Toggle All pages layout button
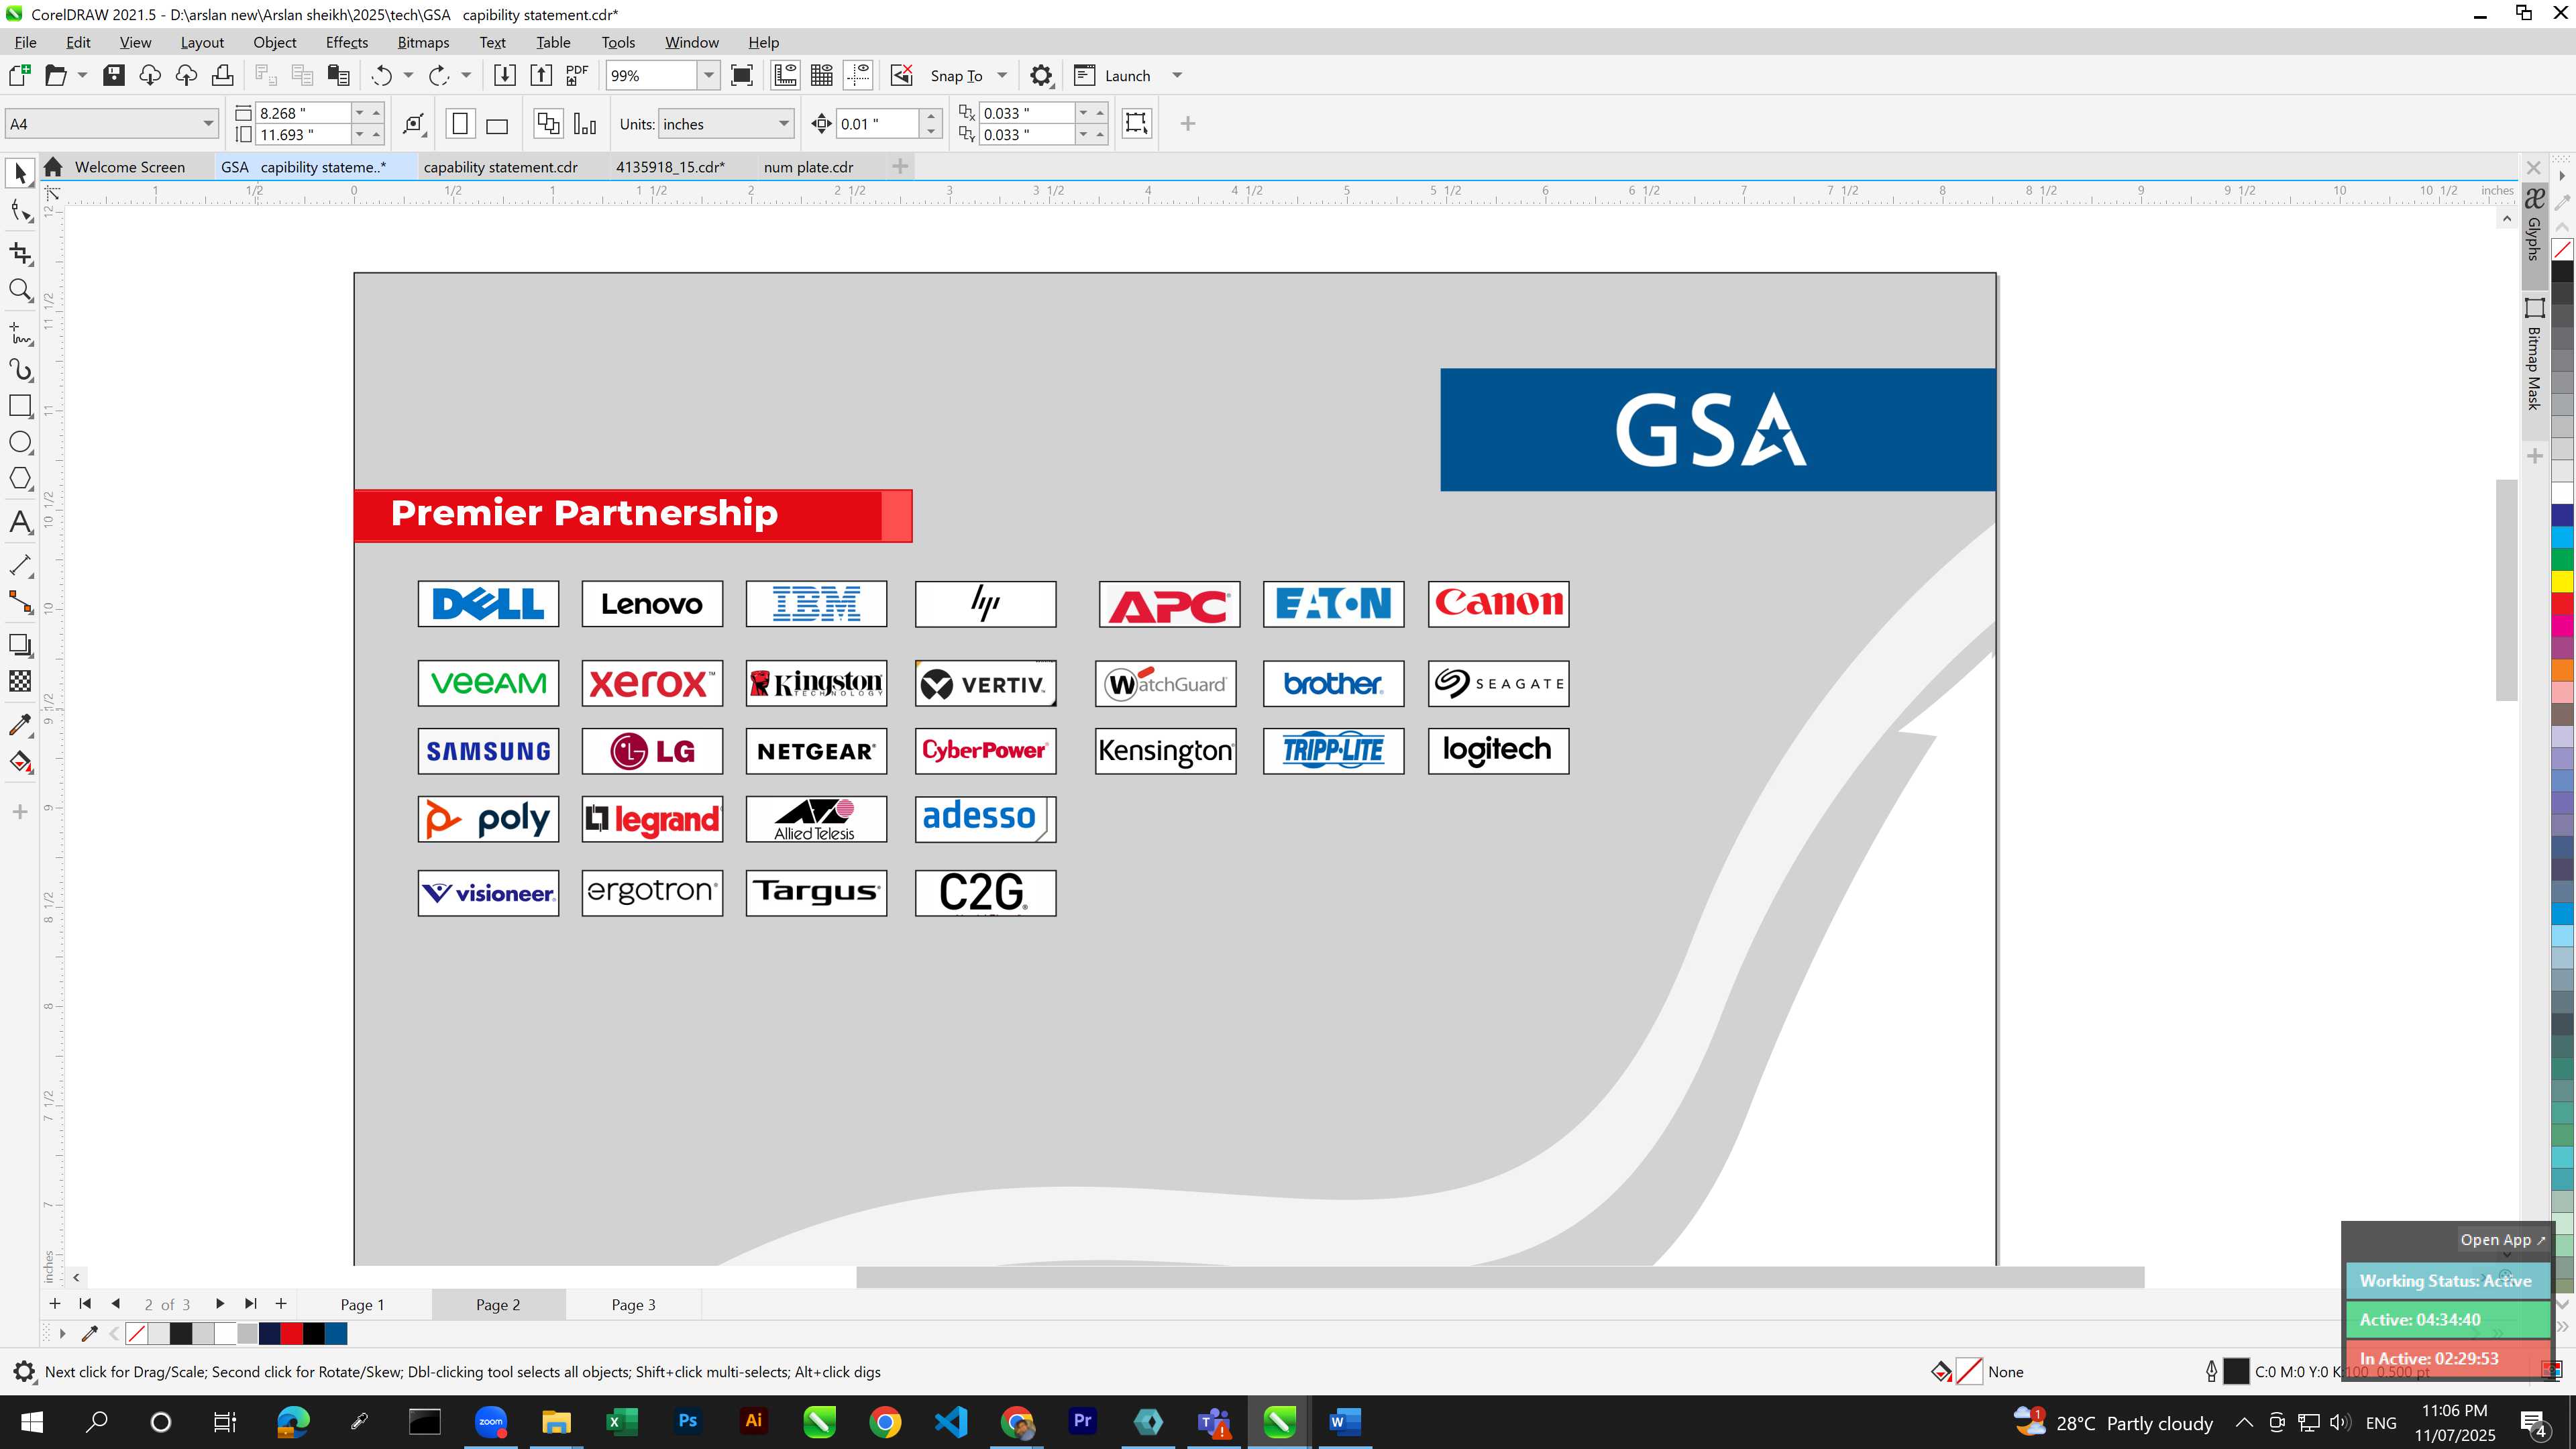Screen dimensions: 2576x1449 tap(548, 124)
